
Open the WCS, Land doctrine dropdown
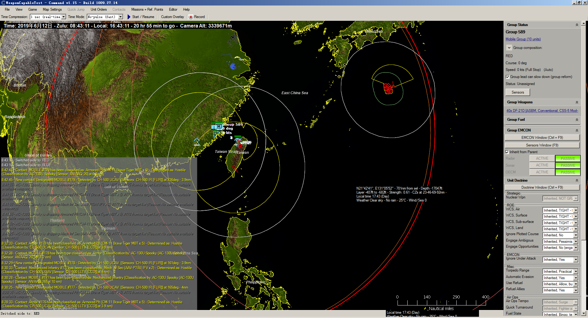pos(576,229)
